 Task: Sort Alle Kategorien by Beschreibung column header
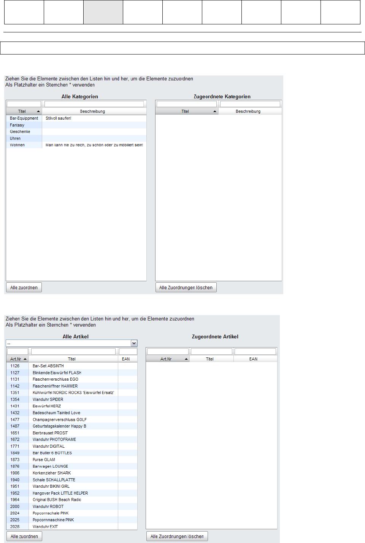[94, 111]
